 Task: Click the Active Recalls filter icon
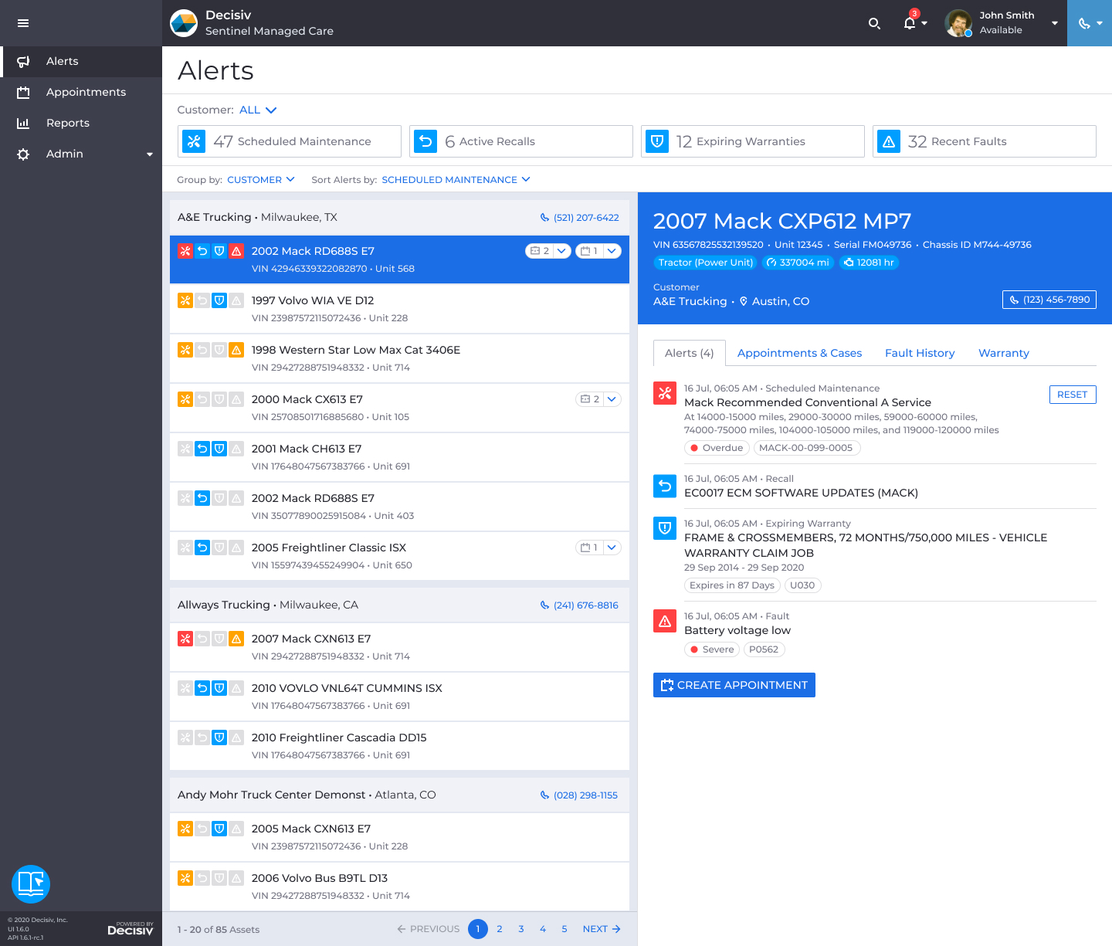[x=425, y=141]
